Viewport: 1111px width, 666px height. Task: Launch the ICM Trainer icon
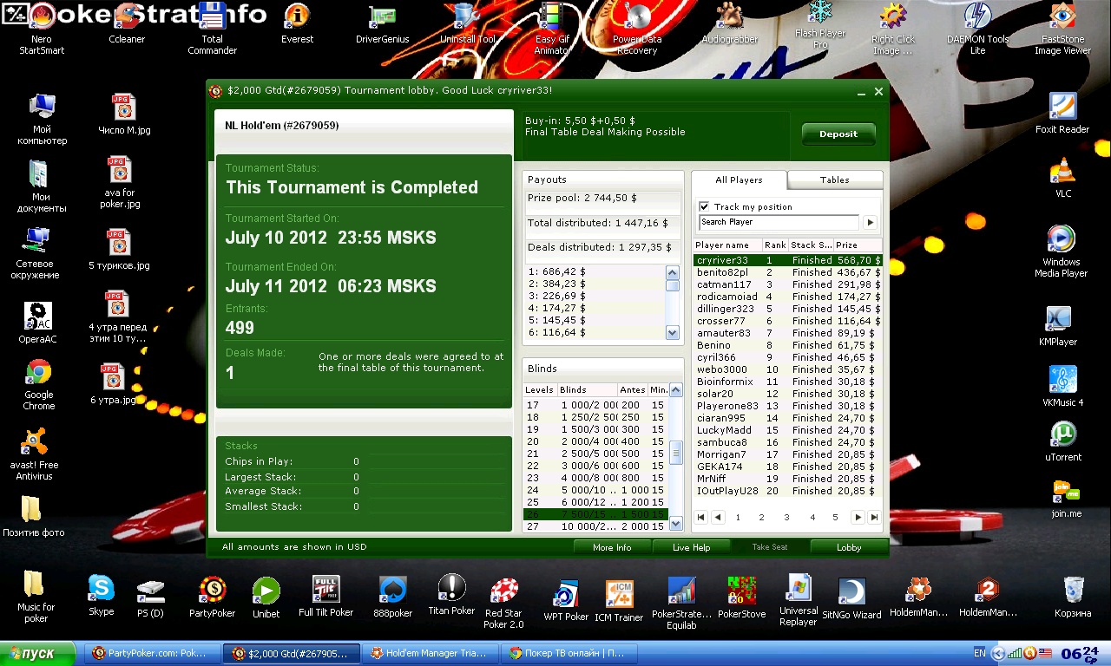point(619,600)
